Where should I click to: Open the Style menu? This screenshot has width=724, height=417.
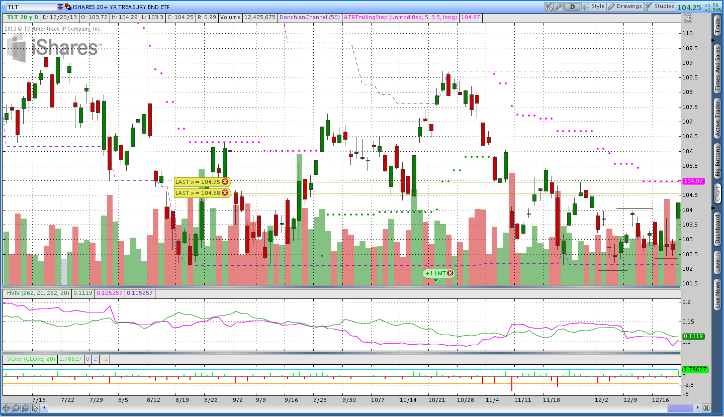point(594,7)
